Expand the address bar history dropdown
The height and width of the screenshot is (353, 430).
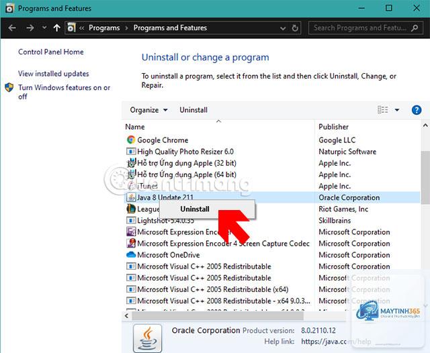click(283, 28)
